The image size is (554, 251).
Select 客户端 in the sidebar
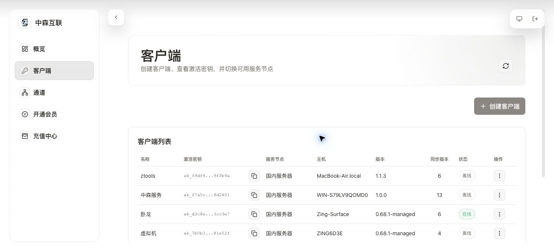54,71
